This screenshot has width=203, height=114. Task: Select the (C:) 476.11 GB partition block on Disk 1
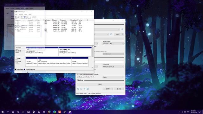(x=54, y=62)
